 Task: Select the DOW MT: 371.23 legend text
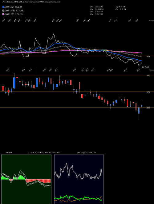coord(14,11)
